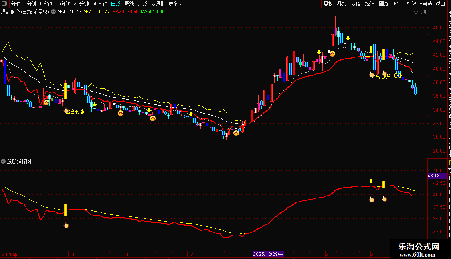This screenshot has width=451, height=259.
Task: Expand the 更多 periods chevron
Action: click(x=181, y=4)
